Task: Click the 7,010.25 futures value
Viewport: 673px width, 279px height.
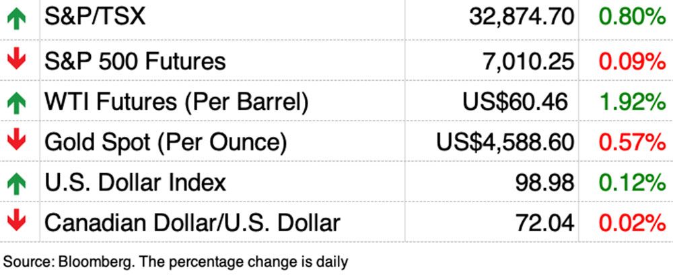Action: [530, 61]
